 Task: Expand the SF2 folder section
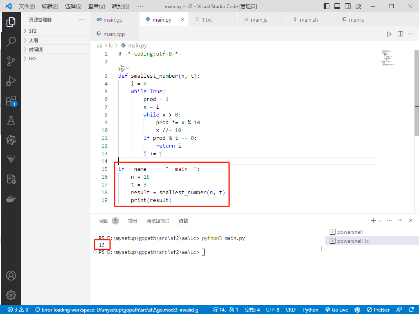coord(56,31)
